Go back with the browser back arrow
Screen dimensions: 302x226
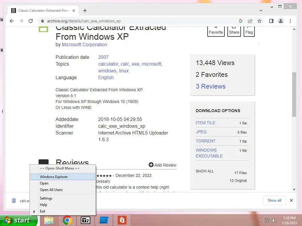pos(12,21)
